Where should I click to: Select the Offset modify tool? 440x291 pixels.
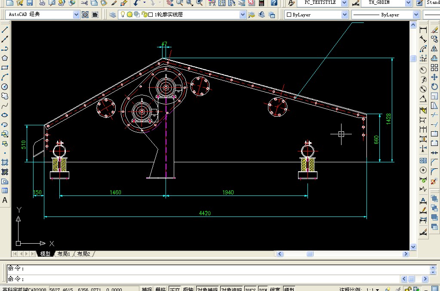pos(434,58)
